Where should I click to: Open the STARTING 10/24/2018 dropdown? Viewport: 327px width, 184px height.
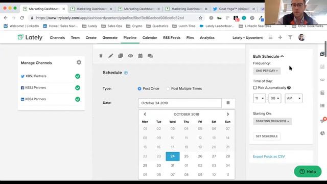pos(272,121)
